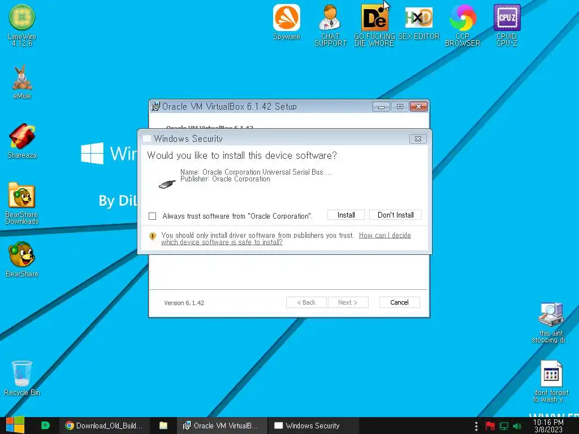579x434 pixels.
Task: Open the Spyware desktop icon
Action: [x=287, y=22]
